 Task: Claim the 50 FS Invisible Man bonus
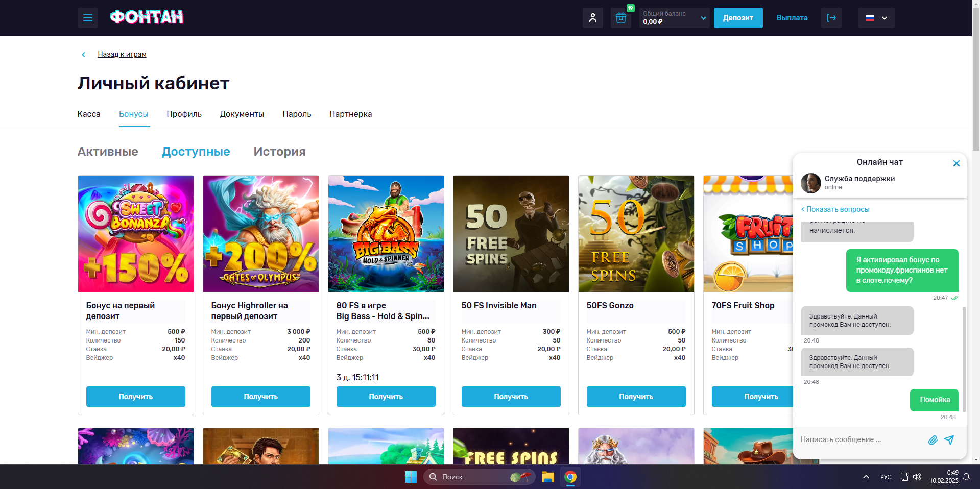tap(511, 397)
